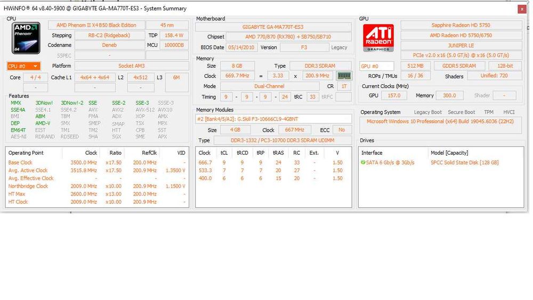Click the module type DDR3-1332 / PC3-10700 field
This screenshot has width=533, height=300.
pos(282,140)
